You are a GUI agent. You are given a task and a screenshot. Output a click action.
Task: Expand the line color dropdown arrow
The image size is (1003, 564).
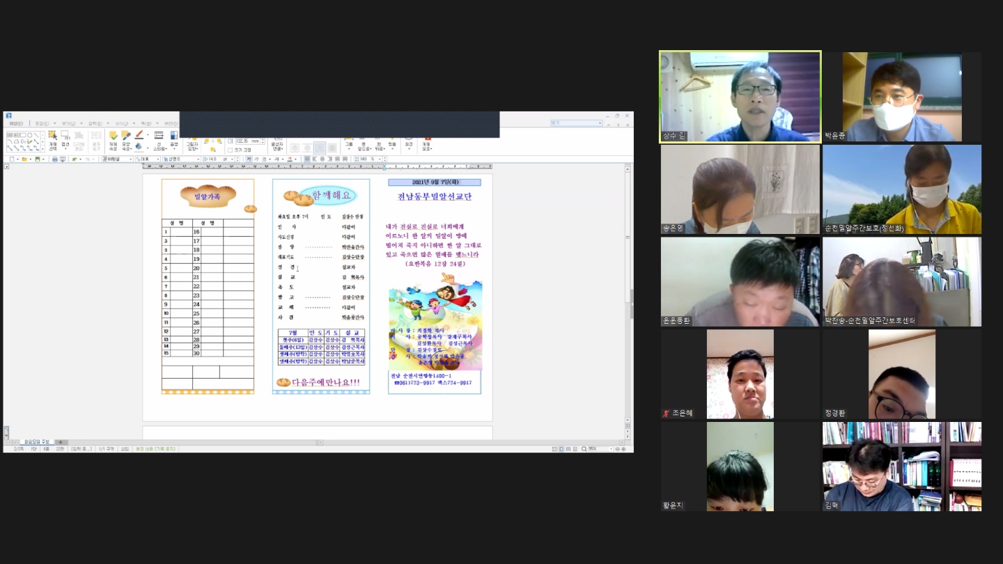tap(147, 134)
